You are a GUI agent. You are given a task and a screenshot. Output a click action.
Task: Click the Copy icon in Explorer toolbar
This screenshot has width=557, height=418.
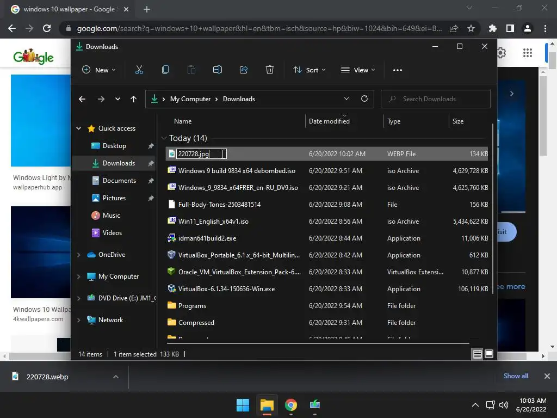coord(165,70)
